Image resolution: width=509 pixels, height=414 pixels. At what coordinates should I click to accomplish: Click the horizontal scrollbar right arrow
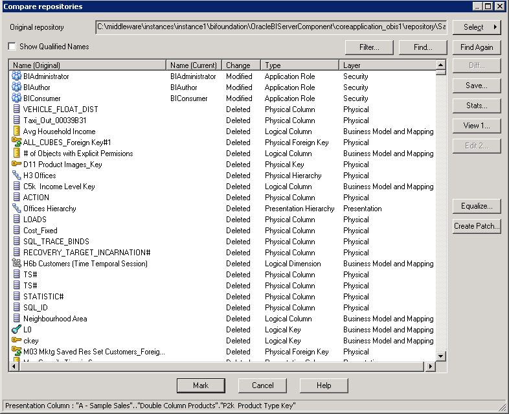430,367
